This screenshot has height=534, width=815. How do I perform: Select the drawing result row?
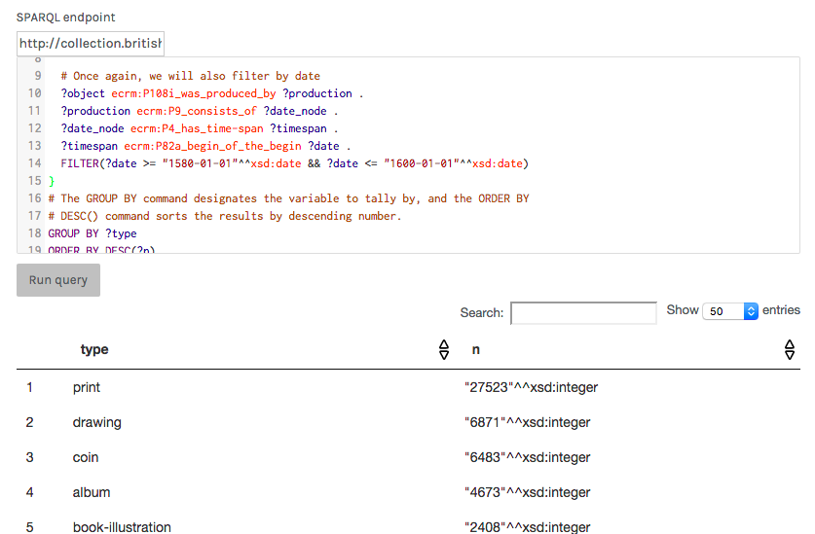[96, 422]
